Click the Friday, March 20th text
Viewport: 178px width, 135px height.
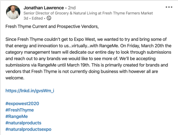(x=145, y=46)
